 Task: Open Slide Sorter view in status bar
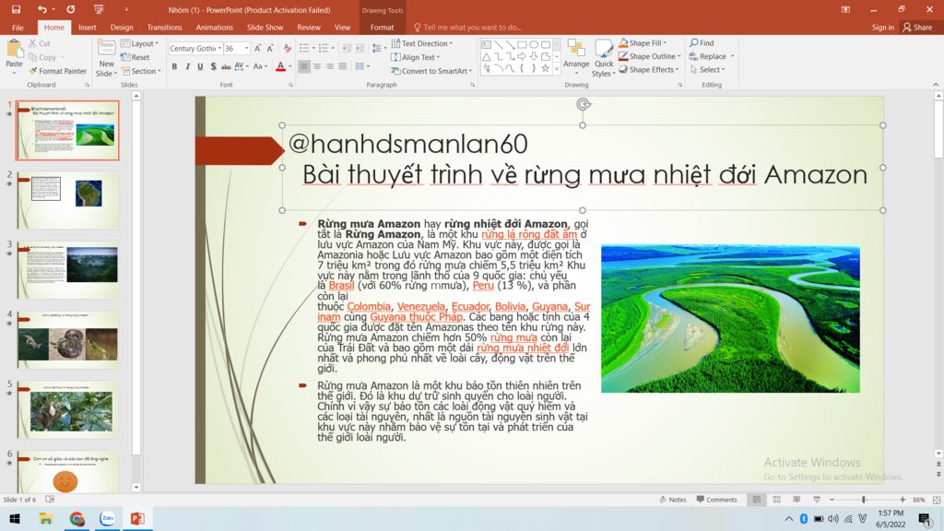pos(775,500)
